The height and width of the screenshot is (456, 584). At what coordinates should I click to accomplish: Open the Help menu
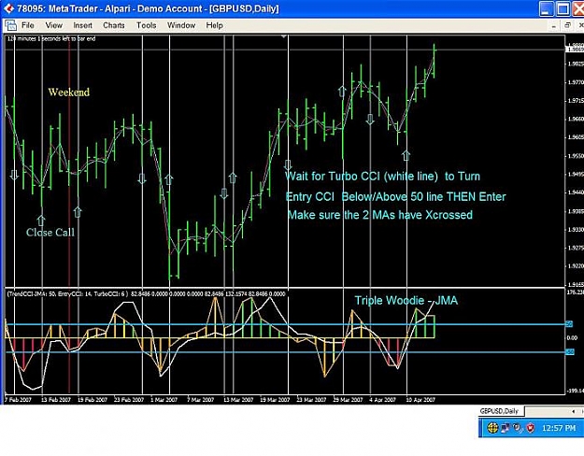(215, 25)
